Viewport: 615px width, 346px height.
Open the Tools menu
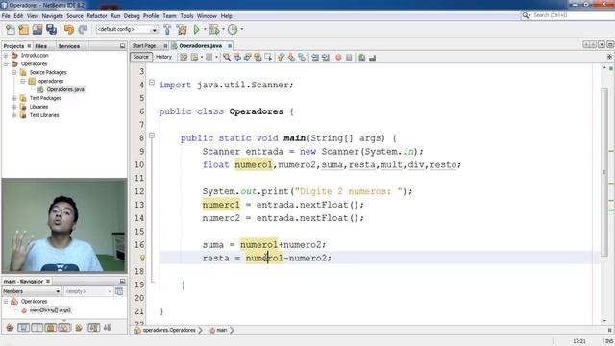[x=186, y=16]
